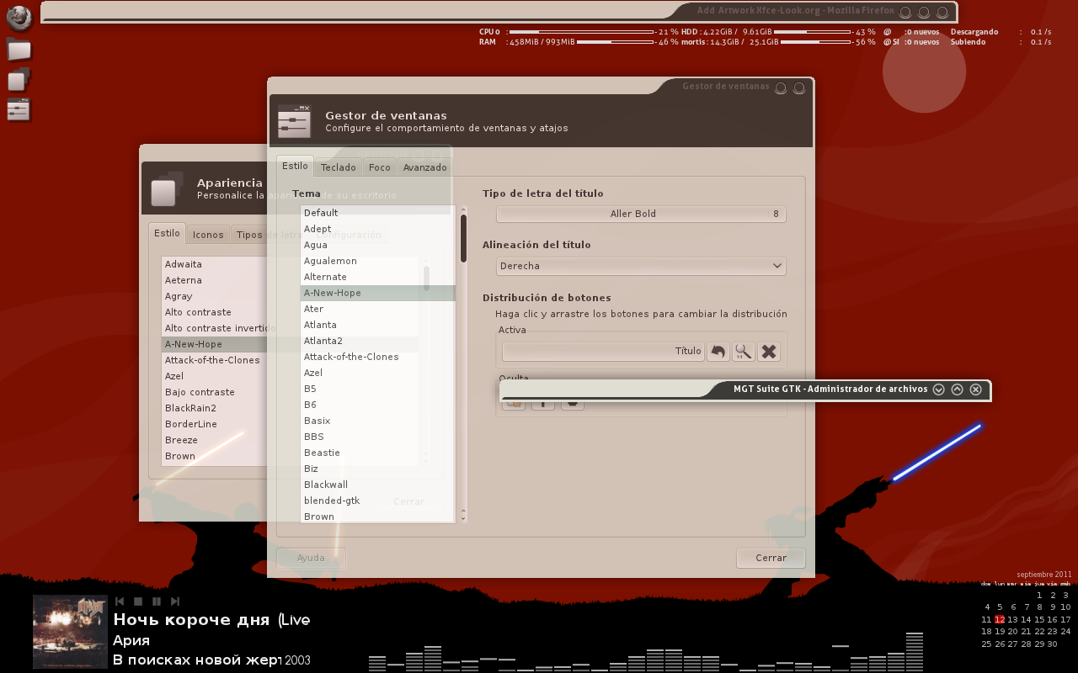Viewport: 1078px width, 673px height.
Task: Select the Agua window theme
Action: pos(377,245)
